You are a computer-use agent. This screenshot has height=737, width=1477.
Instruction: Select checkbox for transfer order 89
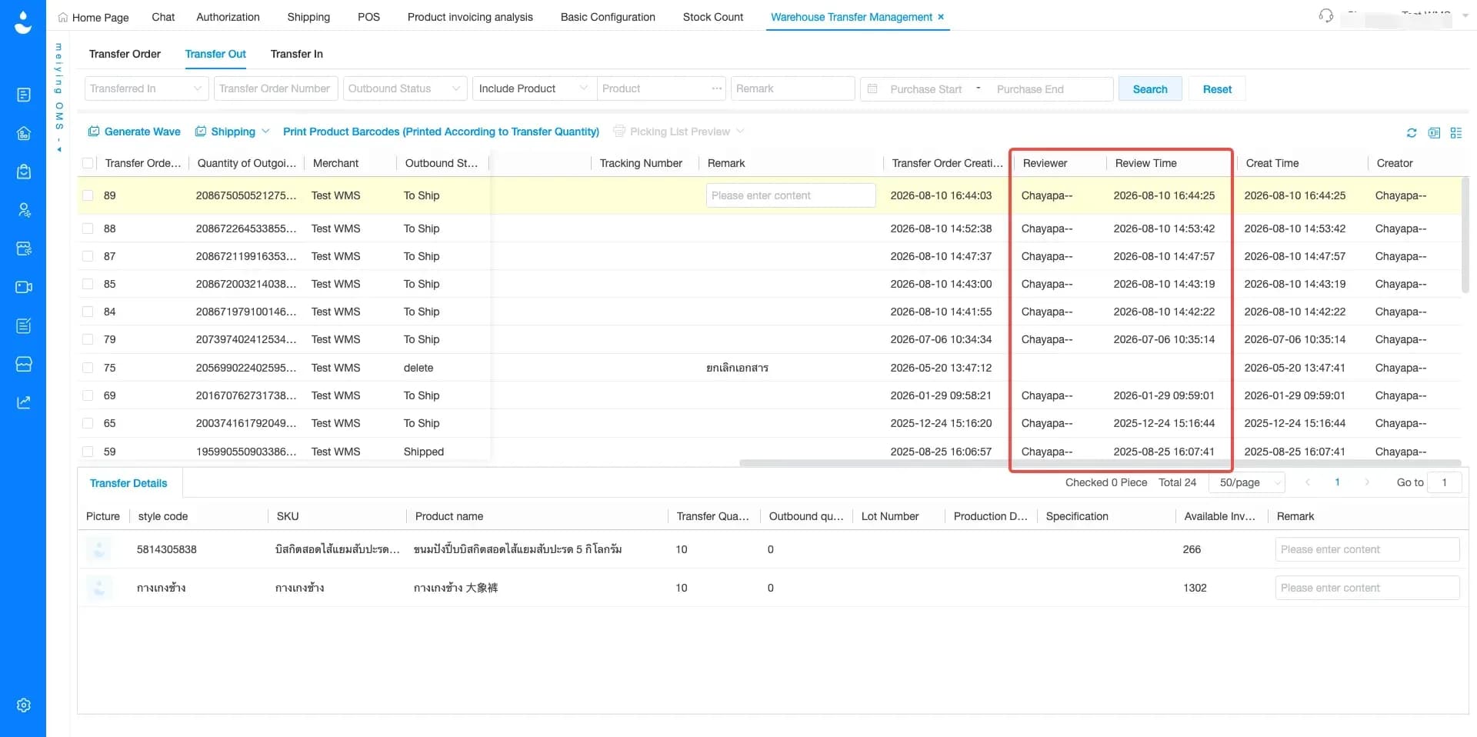pos(88,195)
